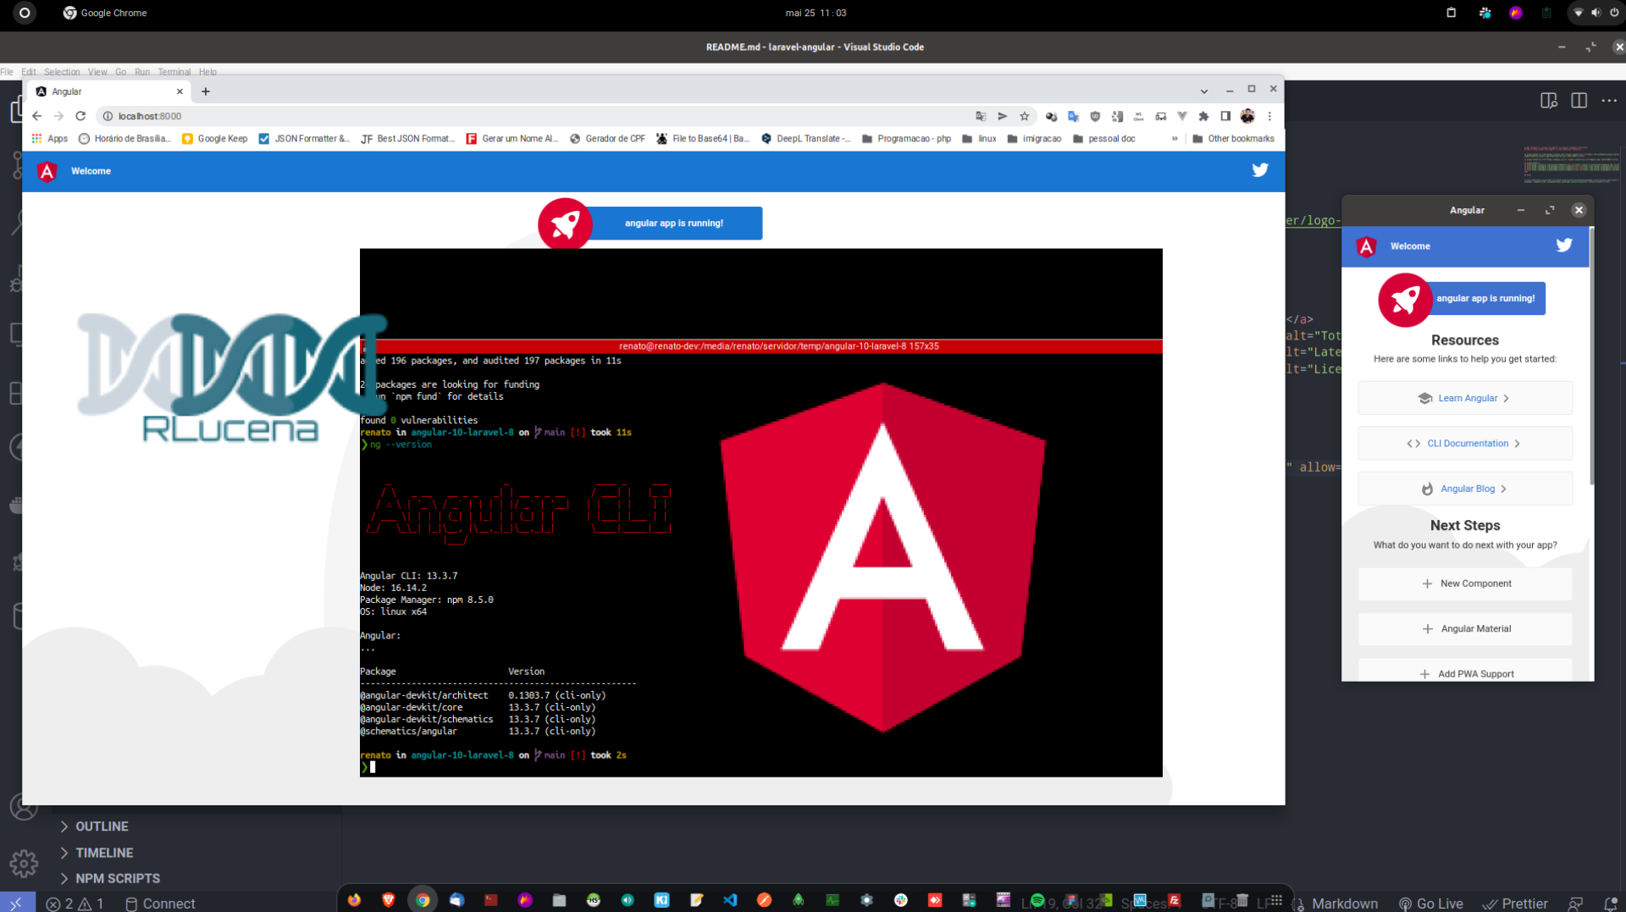The image size is (1626, 912).
Task: Open the Google Keep bookmark
Action: point(215,139)
